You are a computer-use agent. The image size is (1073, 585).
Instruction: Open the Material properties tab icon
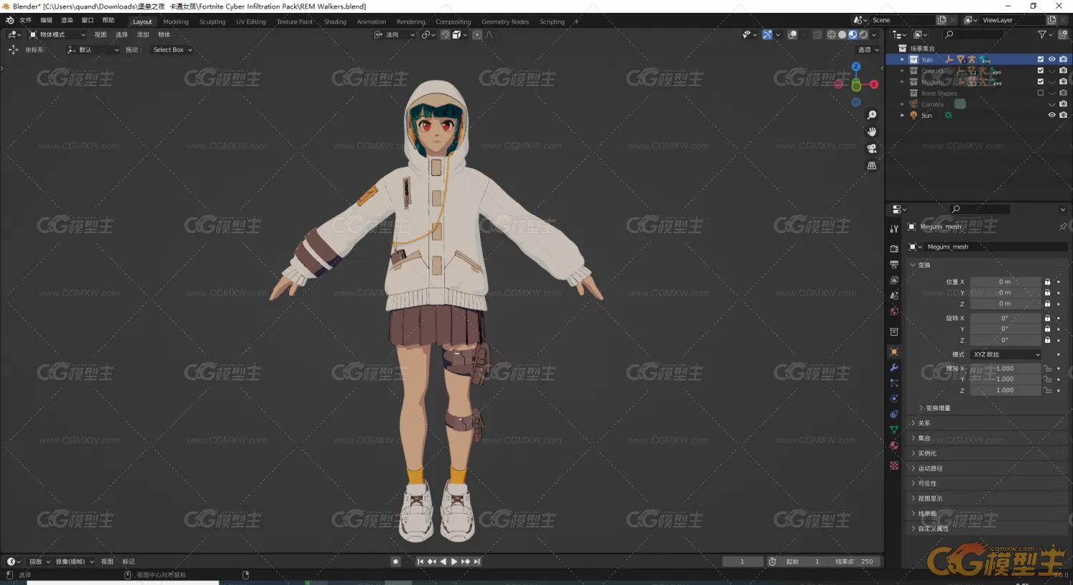894,446
